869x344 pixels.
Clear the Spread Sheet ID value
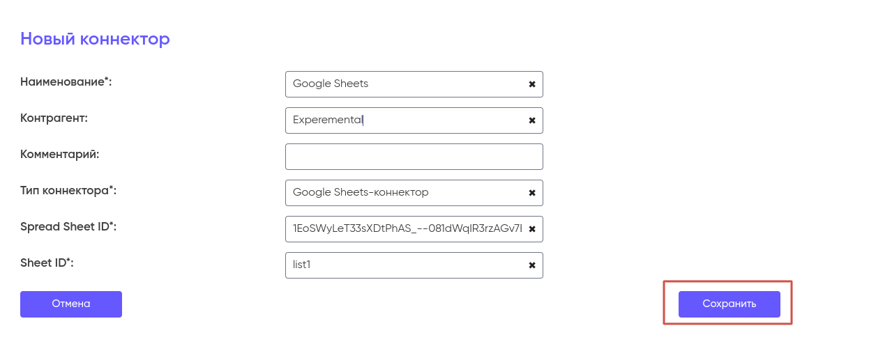click(532, 229)
